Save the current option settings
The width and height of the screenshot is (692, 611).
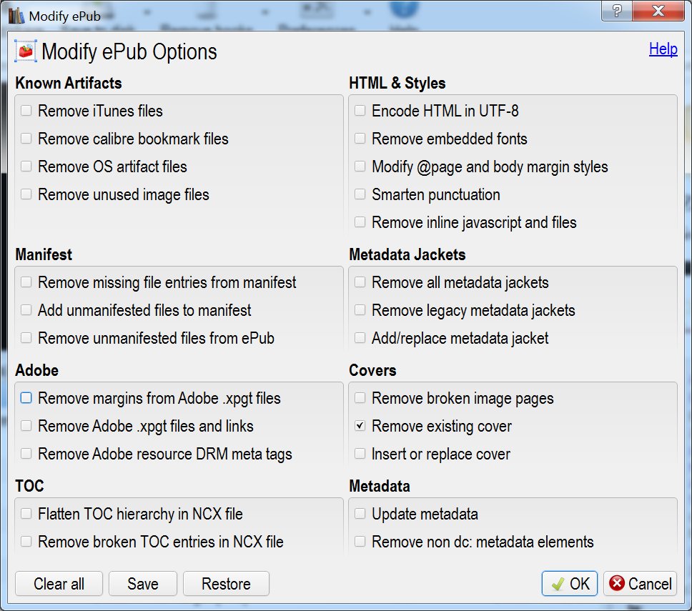pyautogui.click(x=142, y=584)
